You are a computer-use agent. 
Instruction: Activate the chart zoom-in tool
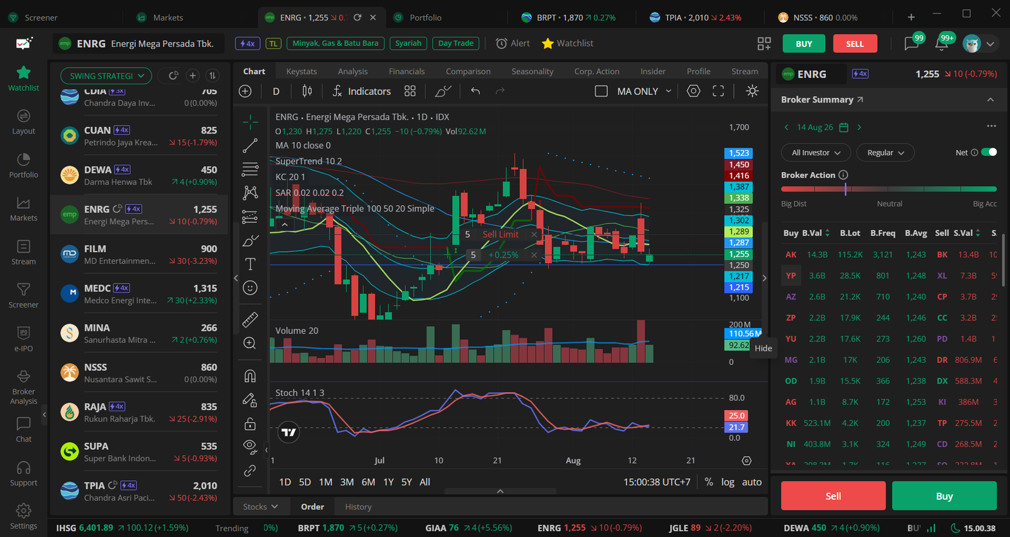pyautogui.click(x=250, y=343)
